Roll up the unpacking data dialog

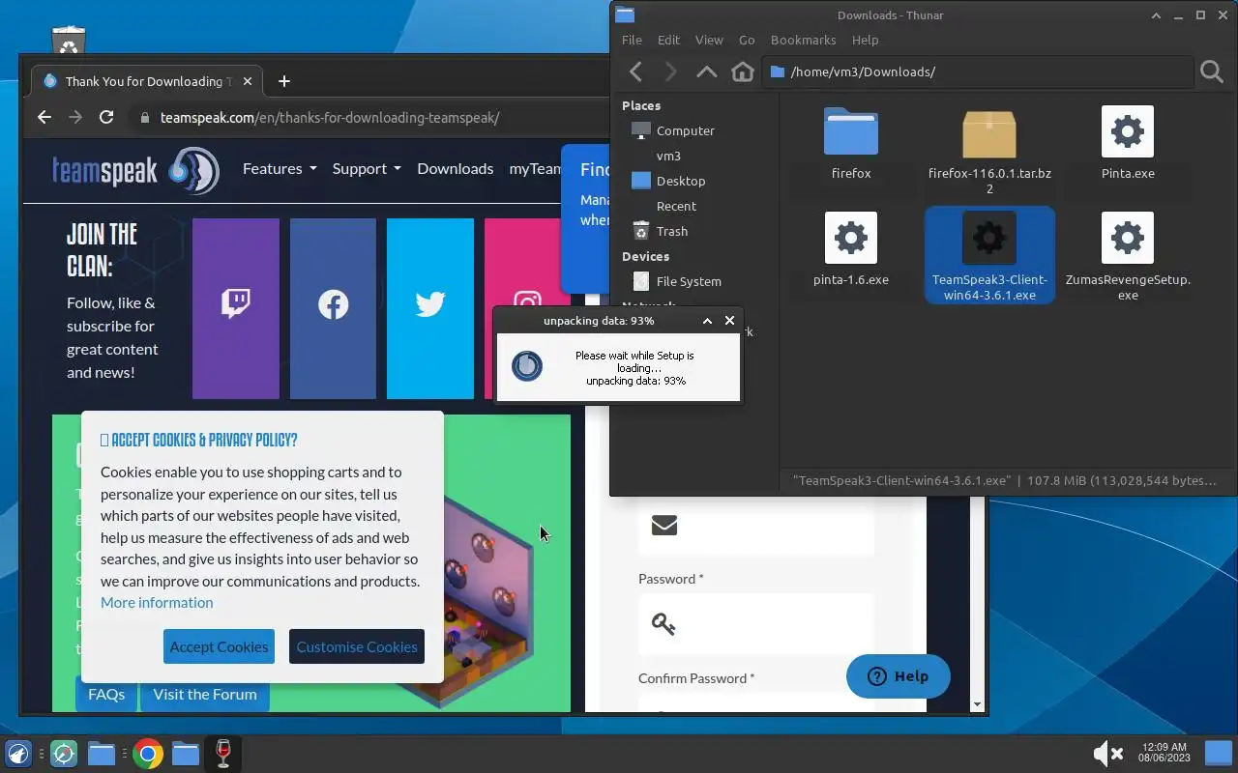pos(707,320)
